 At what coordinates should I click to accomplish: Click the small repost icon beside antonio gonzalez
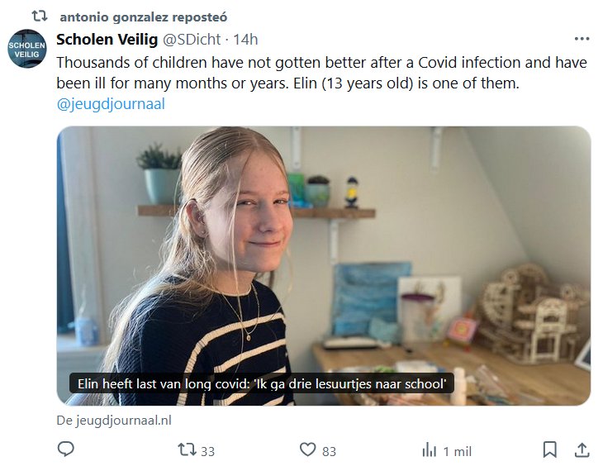[40, 16]
